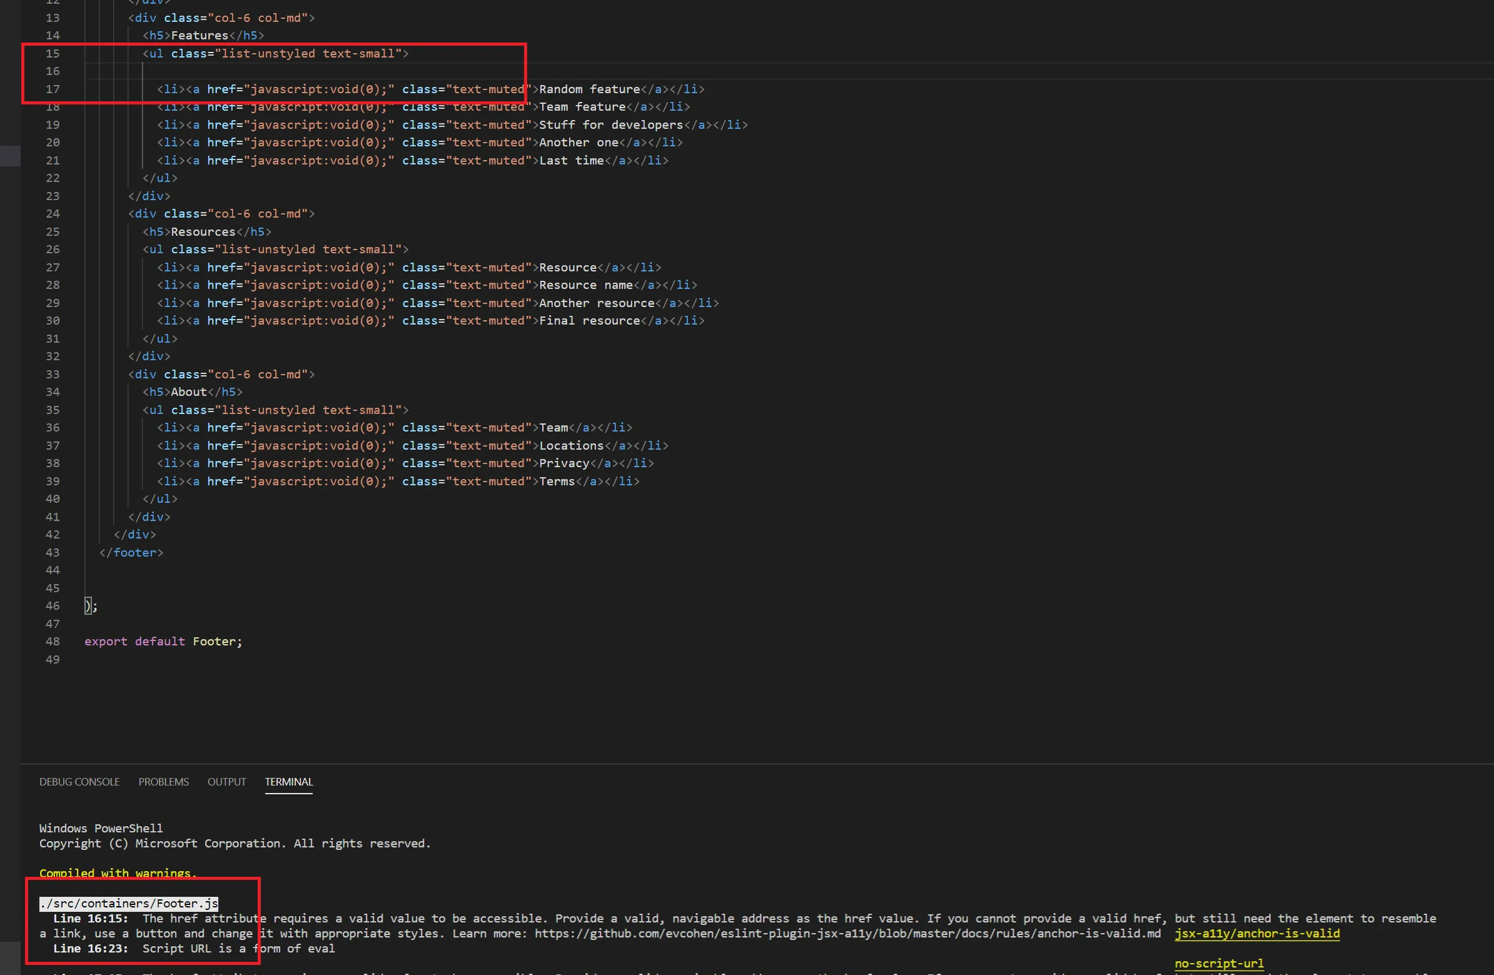Viewport: 1494px width, 975px height.
Task: Open the jsx-a11y/anchor-is-valid rule link
Action: [1257, 934]
